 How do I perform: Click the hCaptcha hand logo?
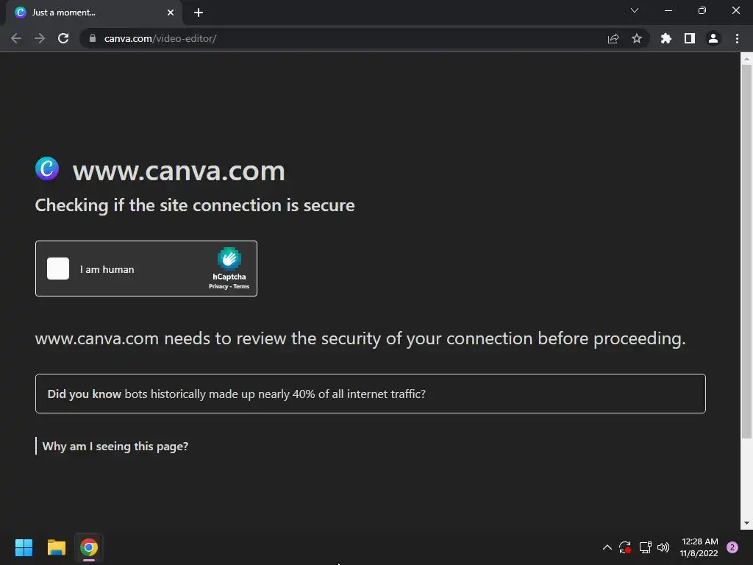point(229,258)
